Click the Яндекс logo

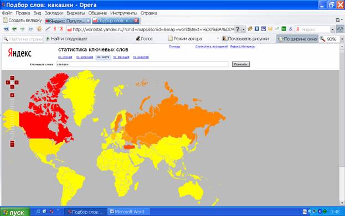click(19, 53)
